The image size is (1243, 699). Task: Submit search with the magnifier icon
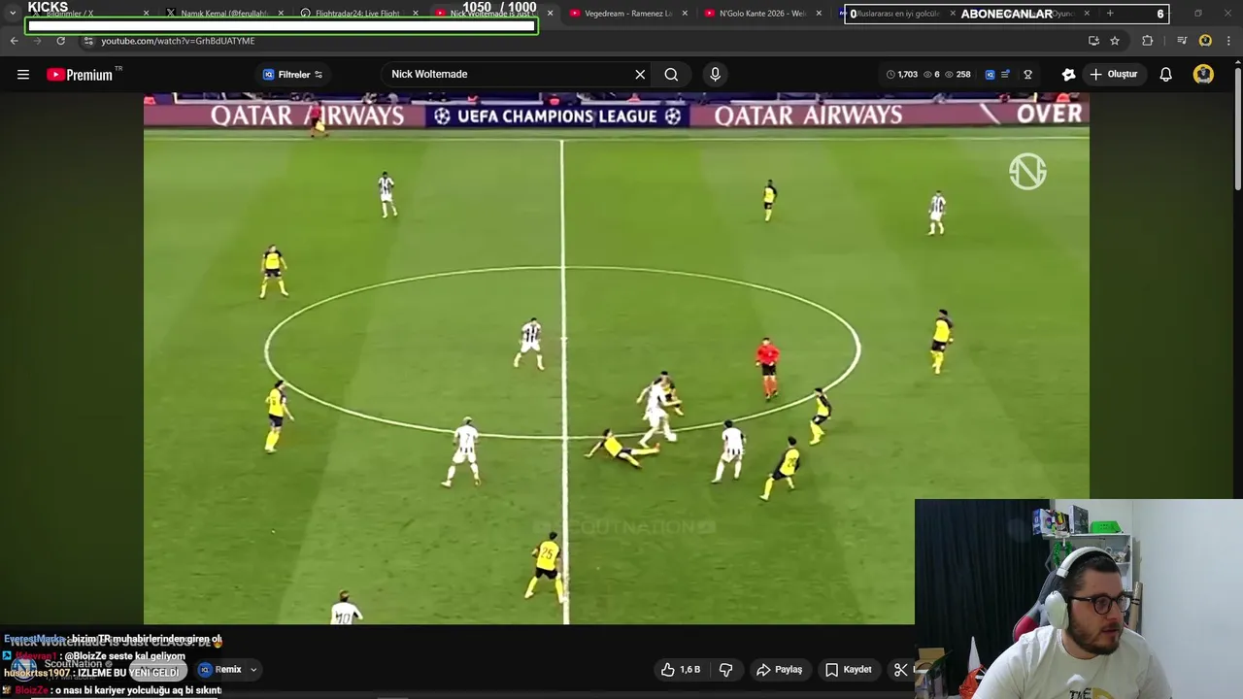[671, 75]
